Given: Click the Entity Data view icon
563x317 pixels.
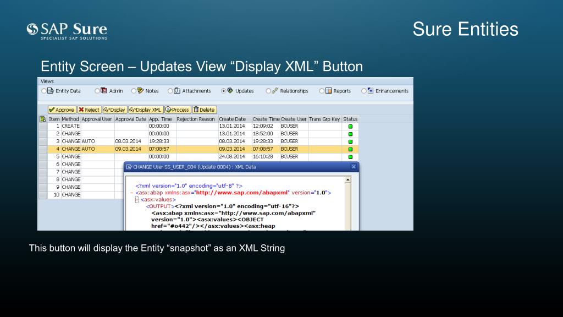Looking at the screenshot, I should (x=51, y=91).
